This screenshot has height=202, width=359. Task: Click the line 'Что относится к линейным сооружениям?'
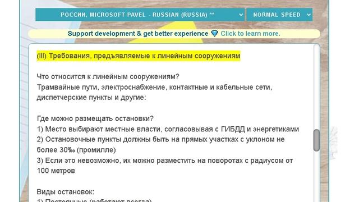click(108, 77)
